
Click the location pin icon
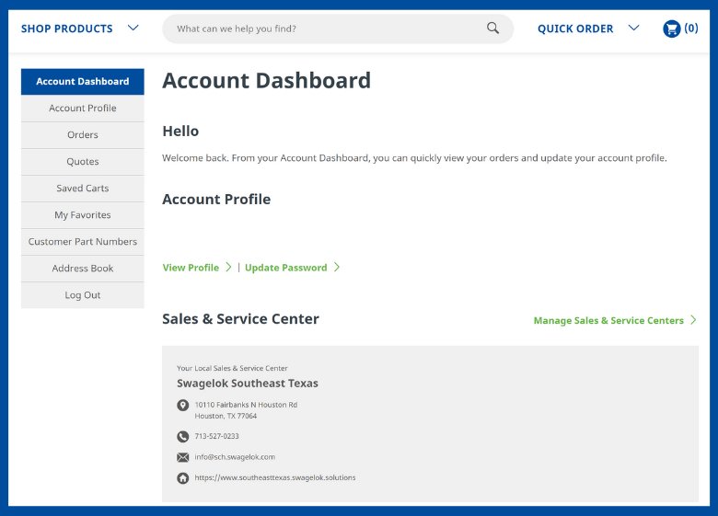pos(183,406)
